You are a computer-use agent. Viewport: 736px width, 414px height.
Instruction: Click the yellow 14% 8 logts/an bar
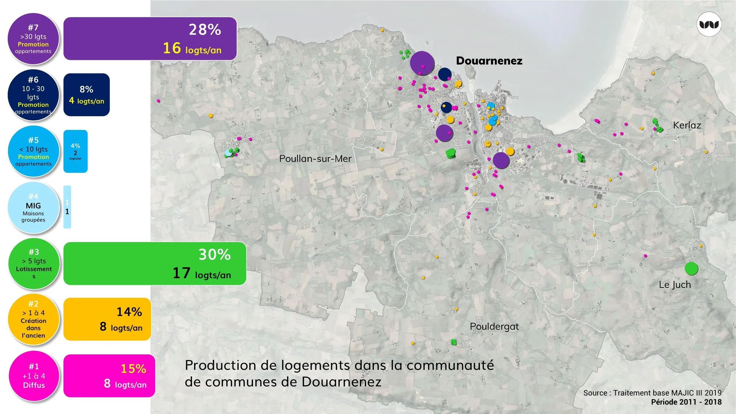click(107, 319)
